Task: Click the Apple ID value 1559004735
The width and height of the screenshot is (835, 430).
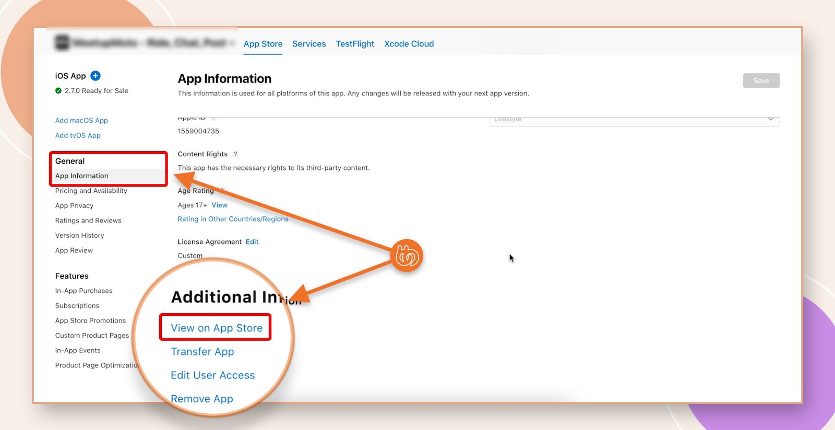Action: coord(198,131)
